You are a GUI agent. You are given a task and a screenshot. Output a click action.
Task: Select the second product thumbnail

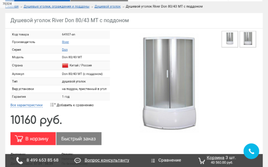click(248, 39)
